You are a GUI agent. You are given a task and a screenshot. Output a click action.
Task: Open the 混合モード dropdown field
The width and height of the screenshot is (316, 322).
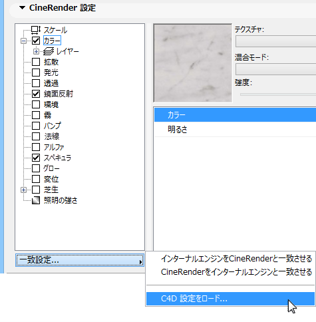point(275,69)
